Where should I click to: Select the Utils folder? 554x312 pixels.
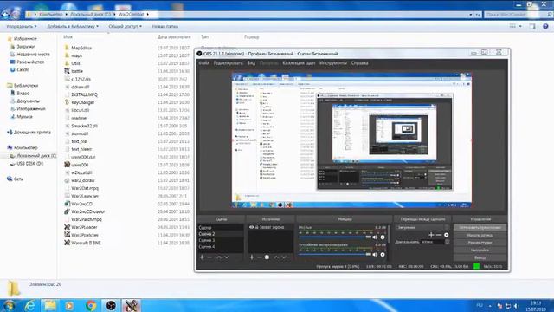(x=75, y=63)
